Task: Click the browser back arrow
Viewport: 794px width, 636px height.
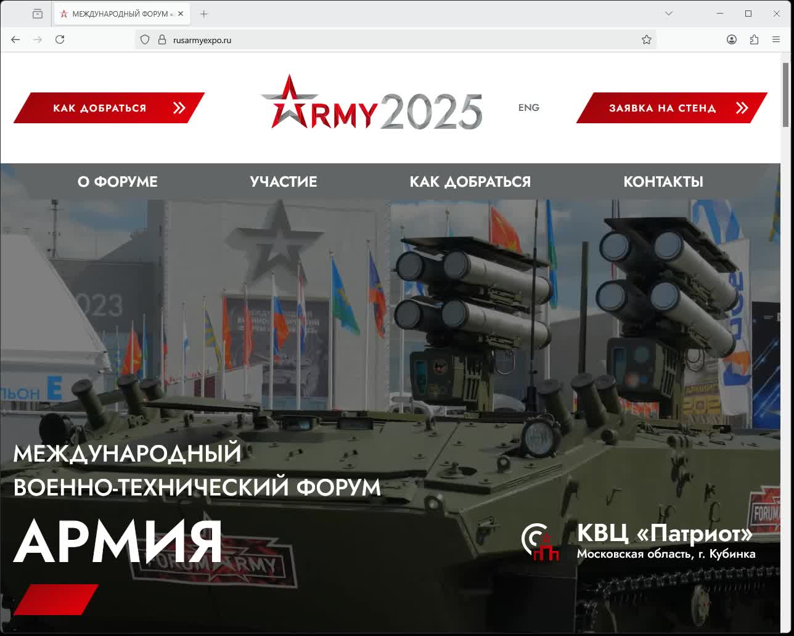Action: (x=15, y=39)
